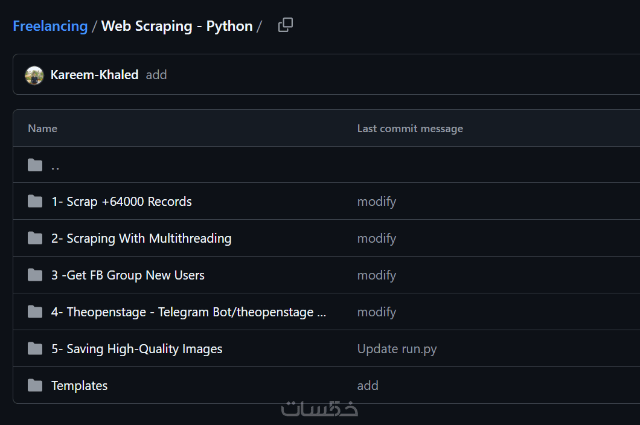Open the Freelancing breadcrumb link
This screenshot has height=425, width=640.
(x=50, y=26)
